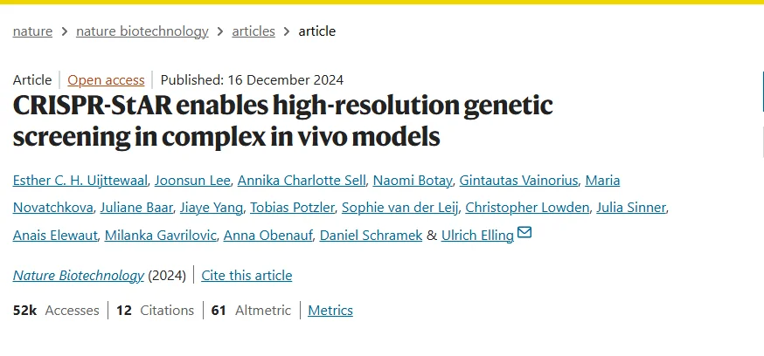
Task: Open the nature breadcrumb link
Action: [33, 31]
